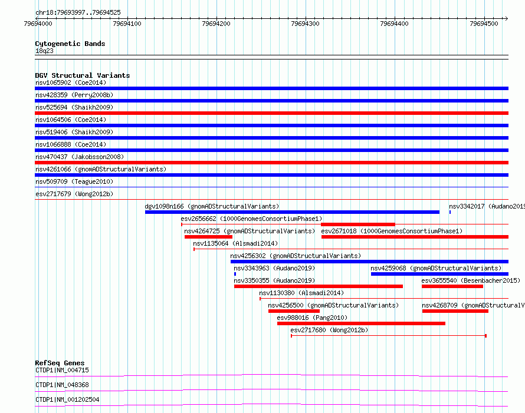The height and width of the screenshot is (413, 525).
Task: Select the nsv519406 (Shaikh2009) label
Action: pos(74,132)
